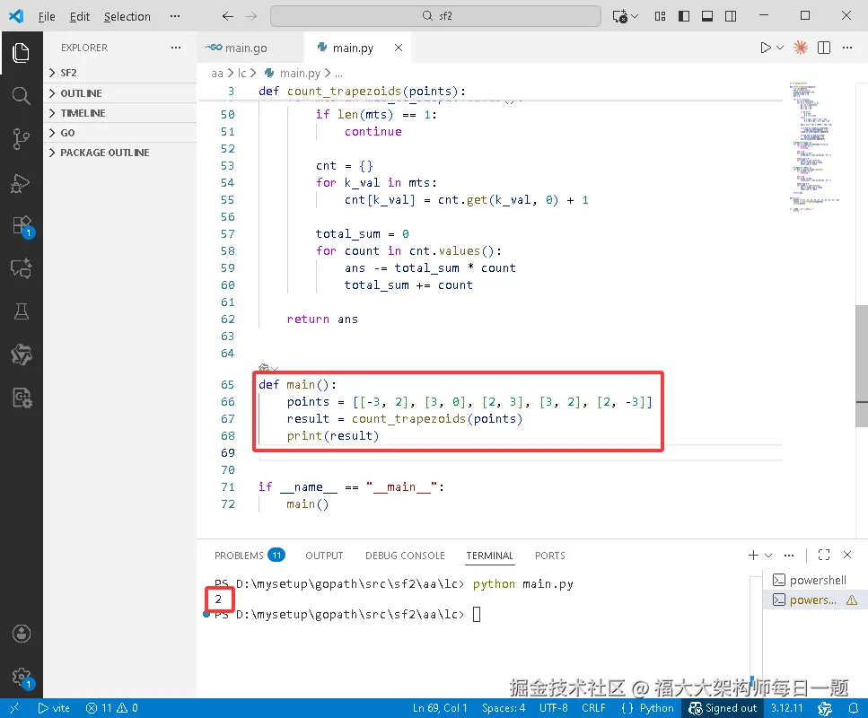Open the Search view in activity bar
The height and width of the screenshot is (718, 868).
point(21,96)
